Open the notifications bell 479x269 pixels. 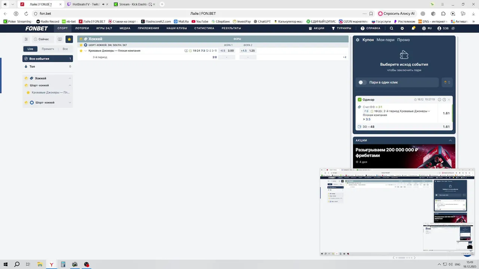[413, 28]
